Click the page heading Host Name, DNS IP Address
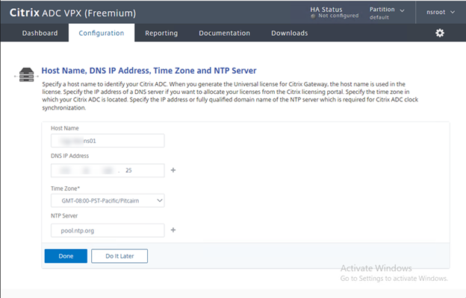The width and height of the screenshot is (466, 298). 149,71
